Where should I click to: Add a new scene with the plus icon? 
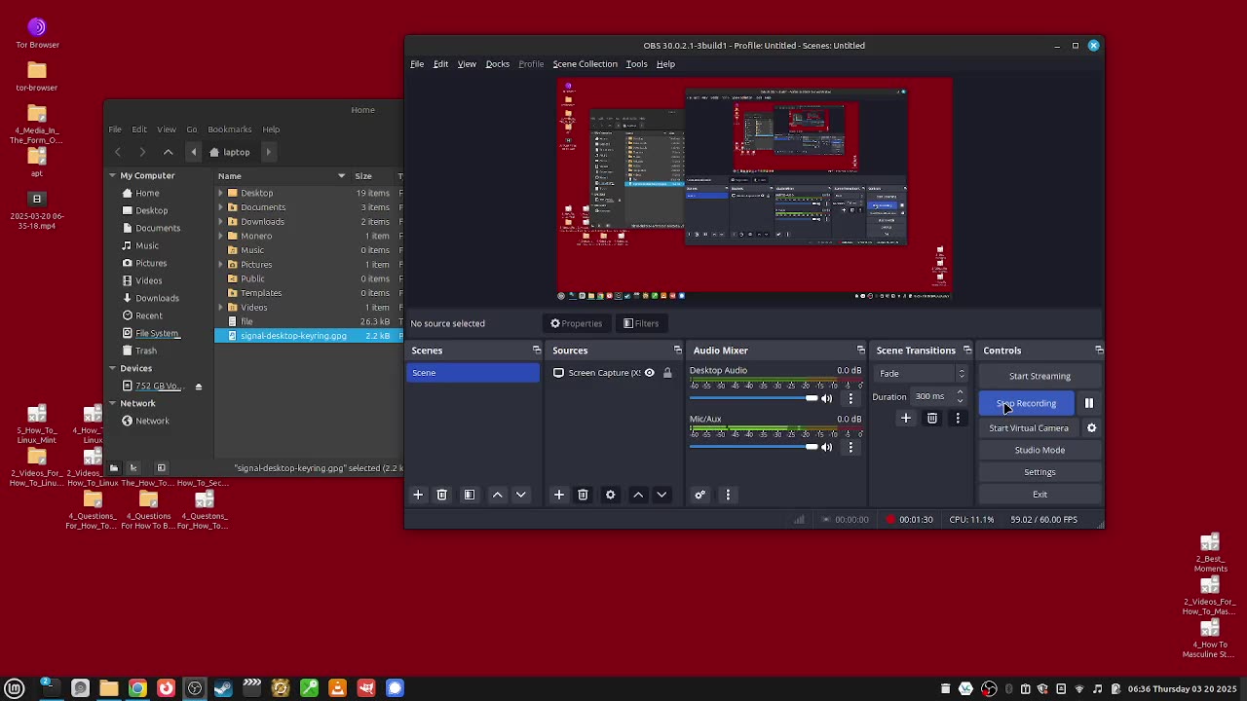click(418, 495)
